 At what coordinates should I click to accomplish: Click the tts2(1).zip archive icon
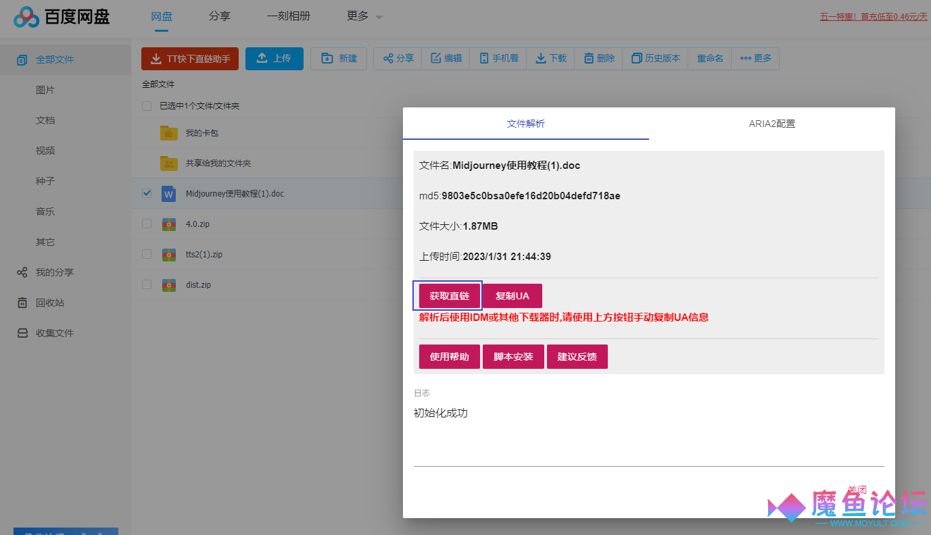tap(169, 255)
